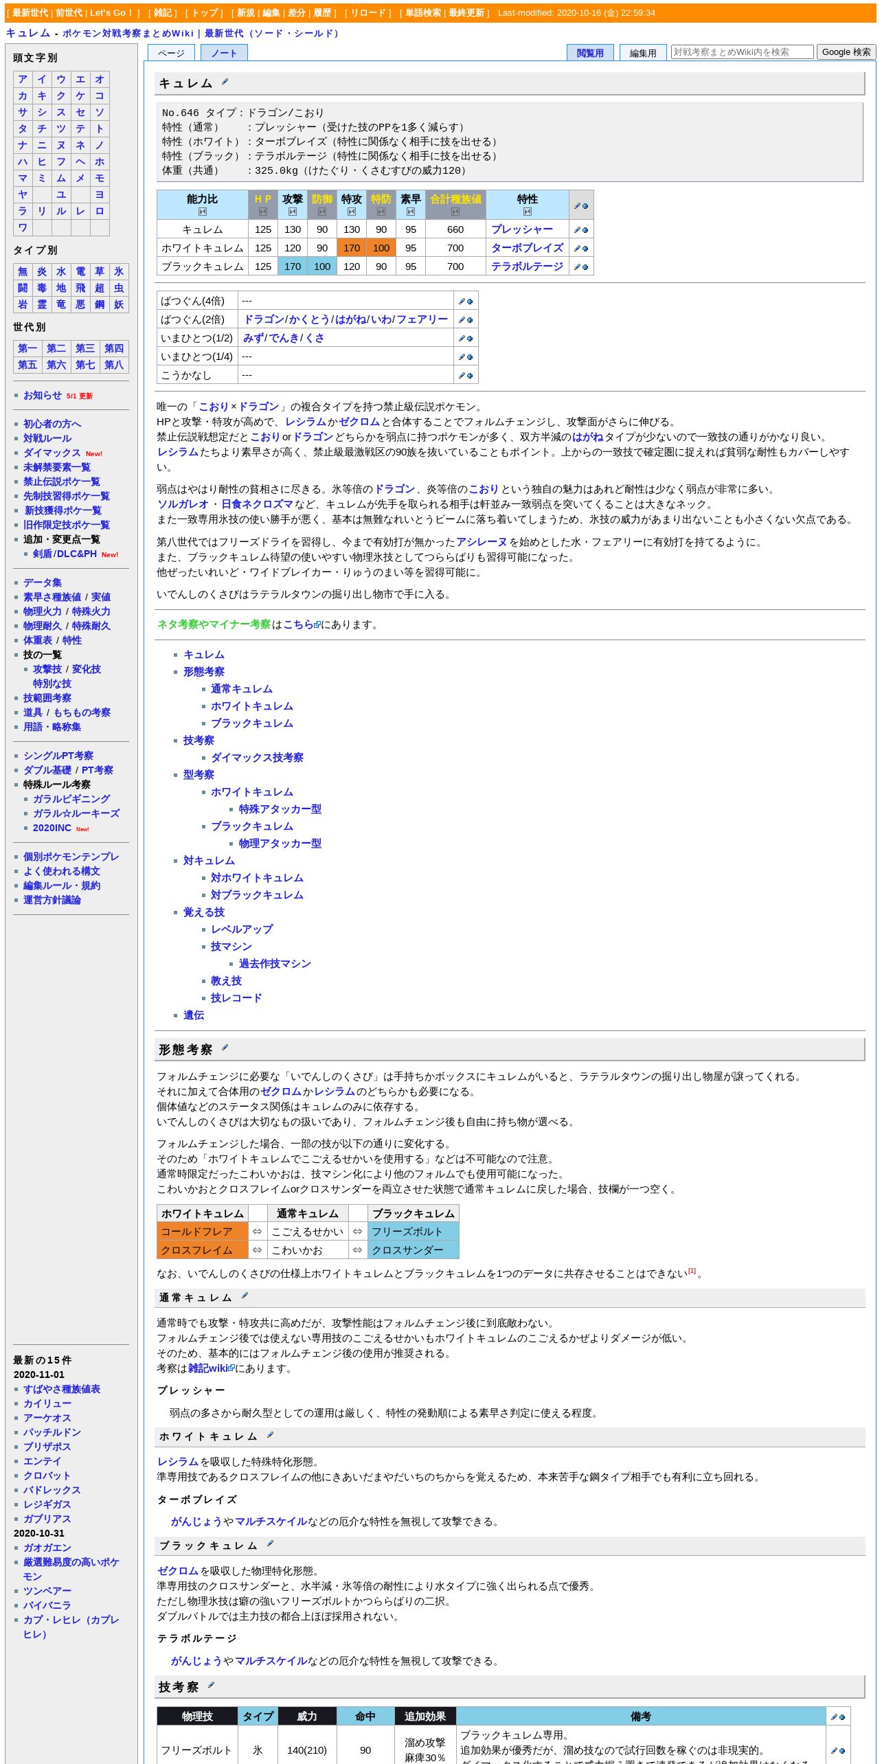This screenshot has width=882, height=1764.
Task: Click the pencil icon beside the 形態考察 heading
Action: tap(225, 1048)
